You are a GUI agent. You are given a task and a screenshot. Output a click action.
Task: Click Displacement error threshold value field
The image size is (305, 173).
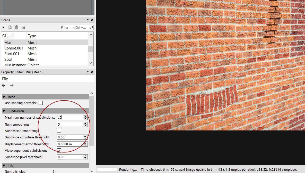coord(70,144)
